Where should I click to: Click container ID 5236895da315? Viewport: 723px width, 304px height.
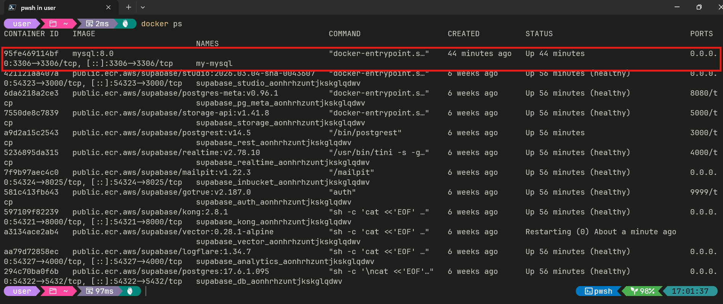click(x=31, y=152)
